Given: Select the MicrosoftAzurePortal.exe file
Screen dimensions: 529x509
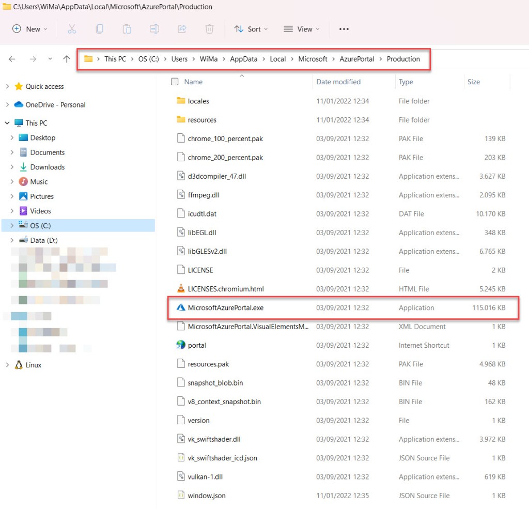Looking at the screenshot, I should (226, 307).
